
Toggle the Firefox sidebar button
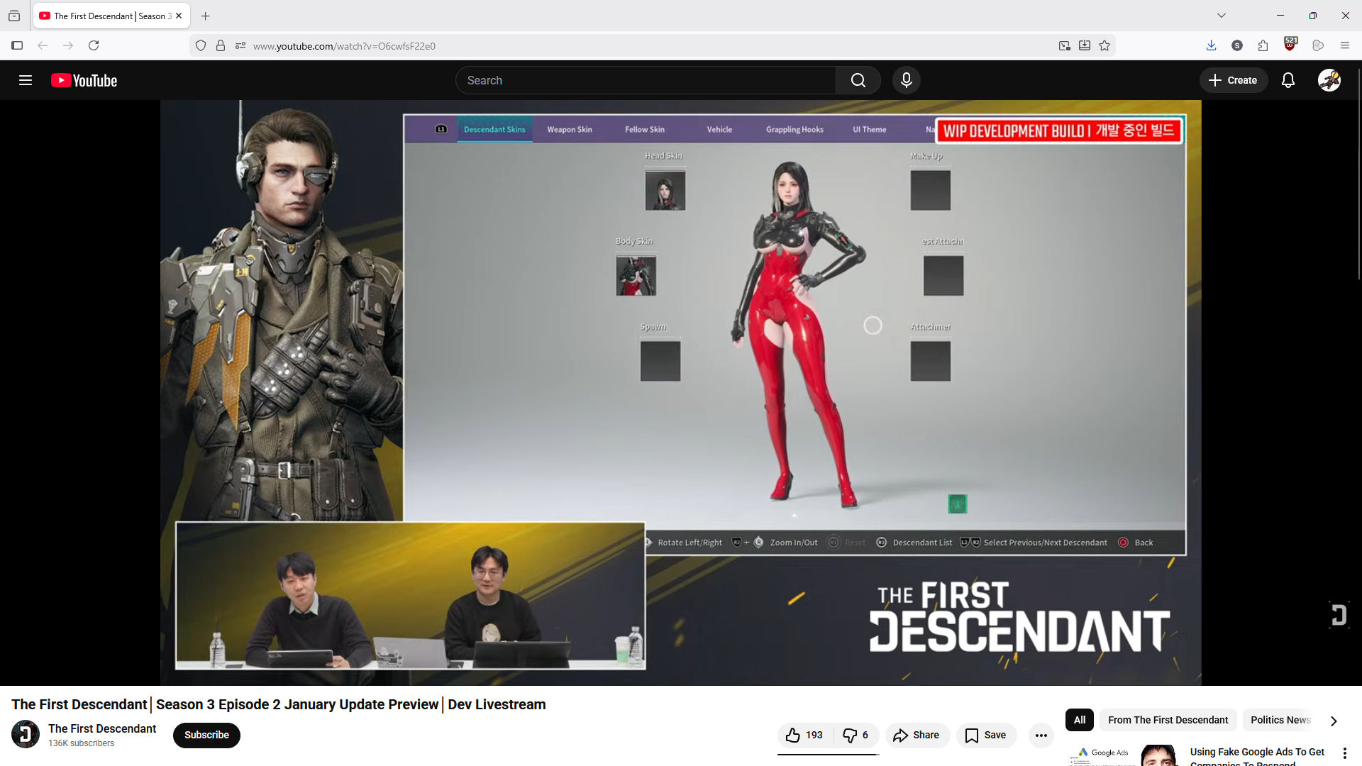(x=17, y=45)
